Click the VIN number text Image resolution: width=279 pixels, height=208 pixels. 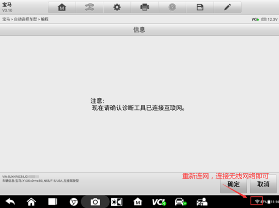(21, 176)
